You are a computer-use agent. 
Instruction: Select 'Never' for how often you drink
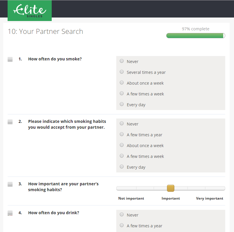tap(122, 214)
